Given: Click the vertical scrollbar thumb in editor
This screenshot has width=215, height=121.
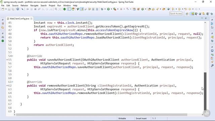Looking at the screenshot, I should click(x=205, y=91).
